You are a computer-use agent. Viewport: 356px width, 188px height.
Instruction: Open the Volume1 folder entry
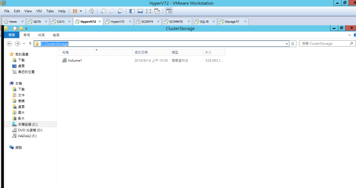74,60
